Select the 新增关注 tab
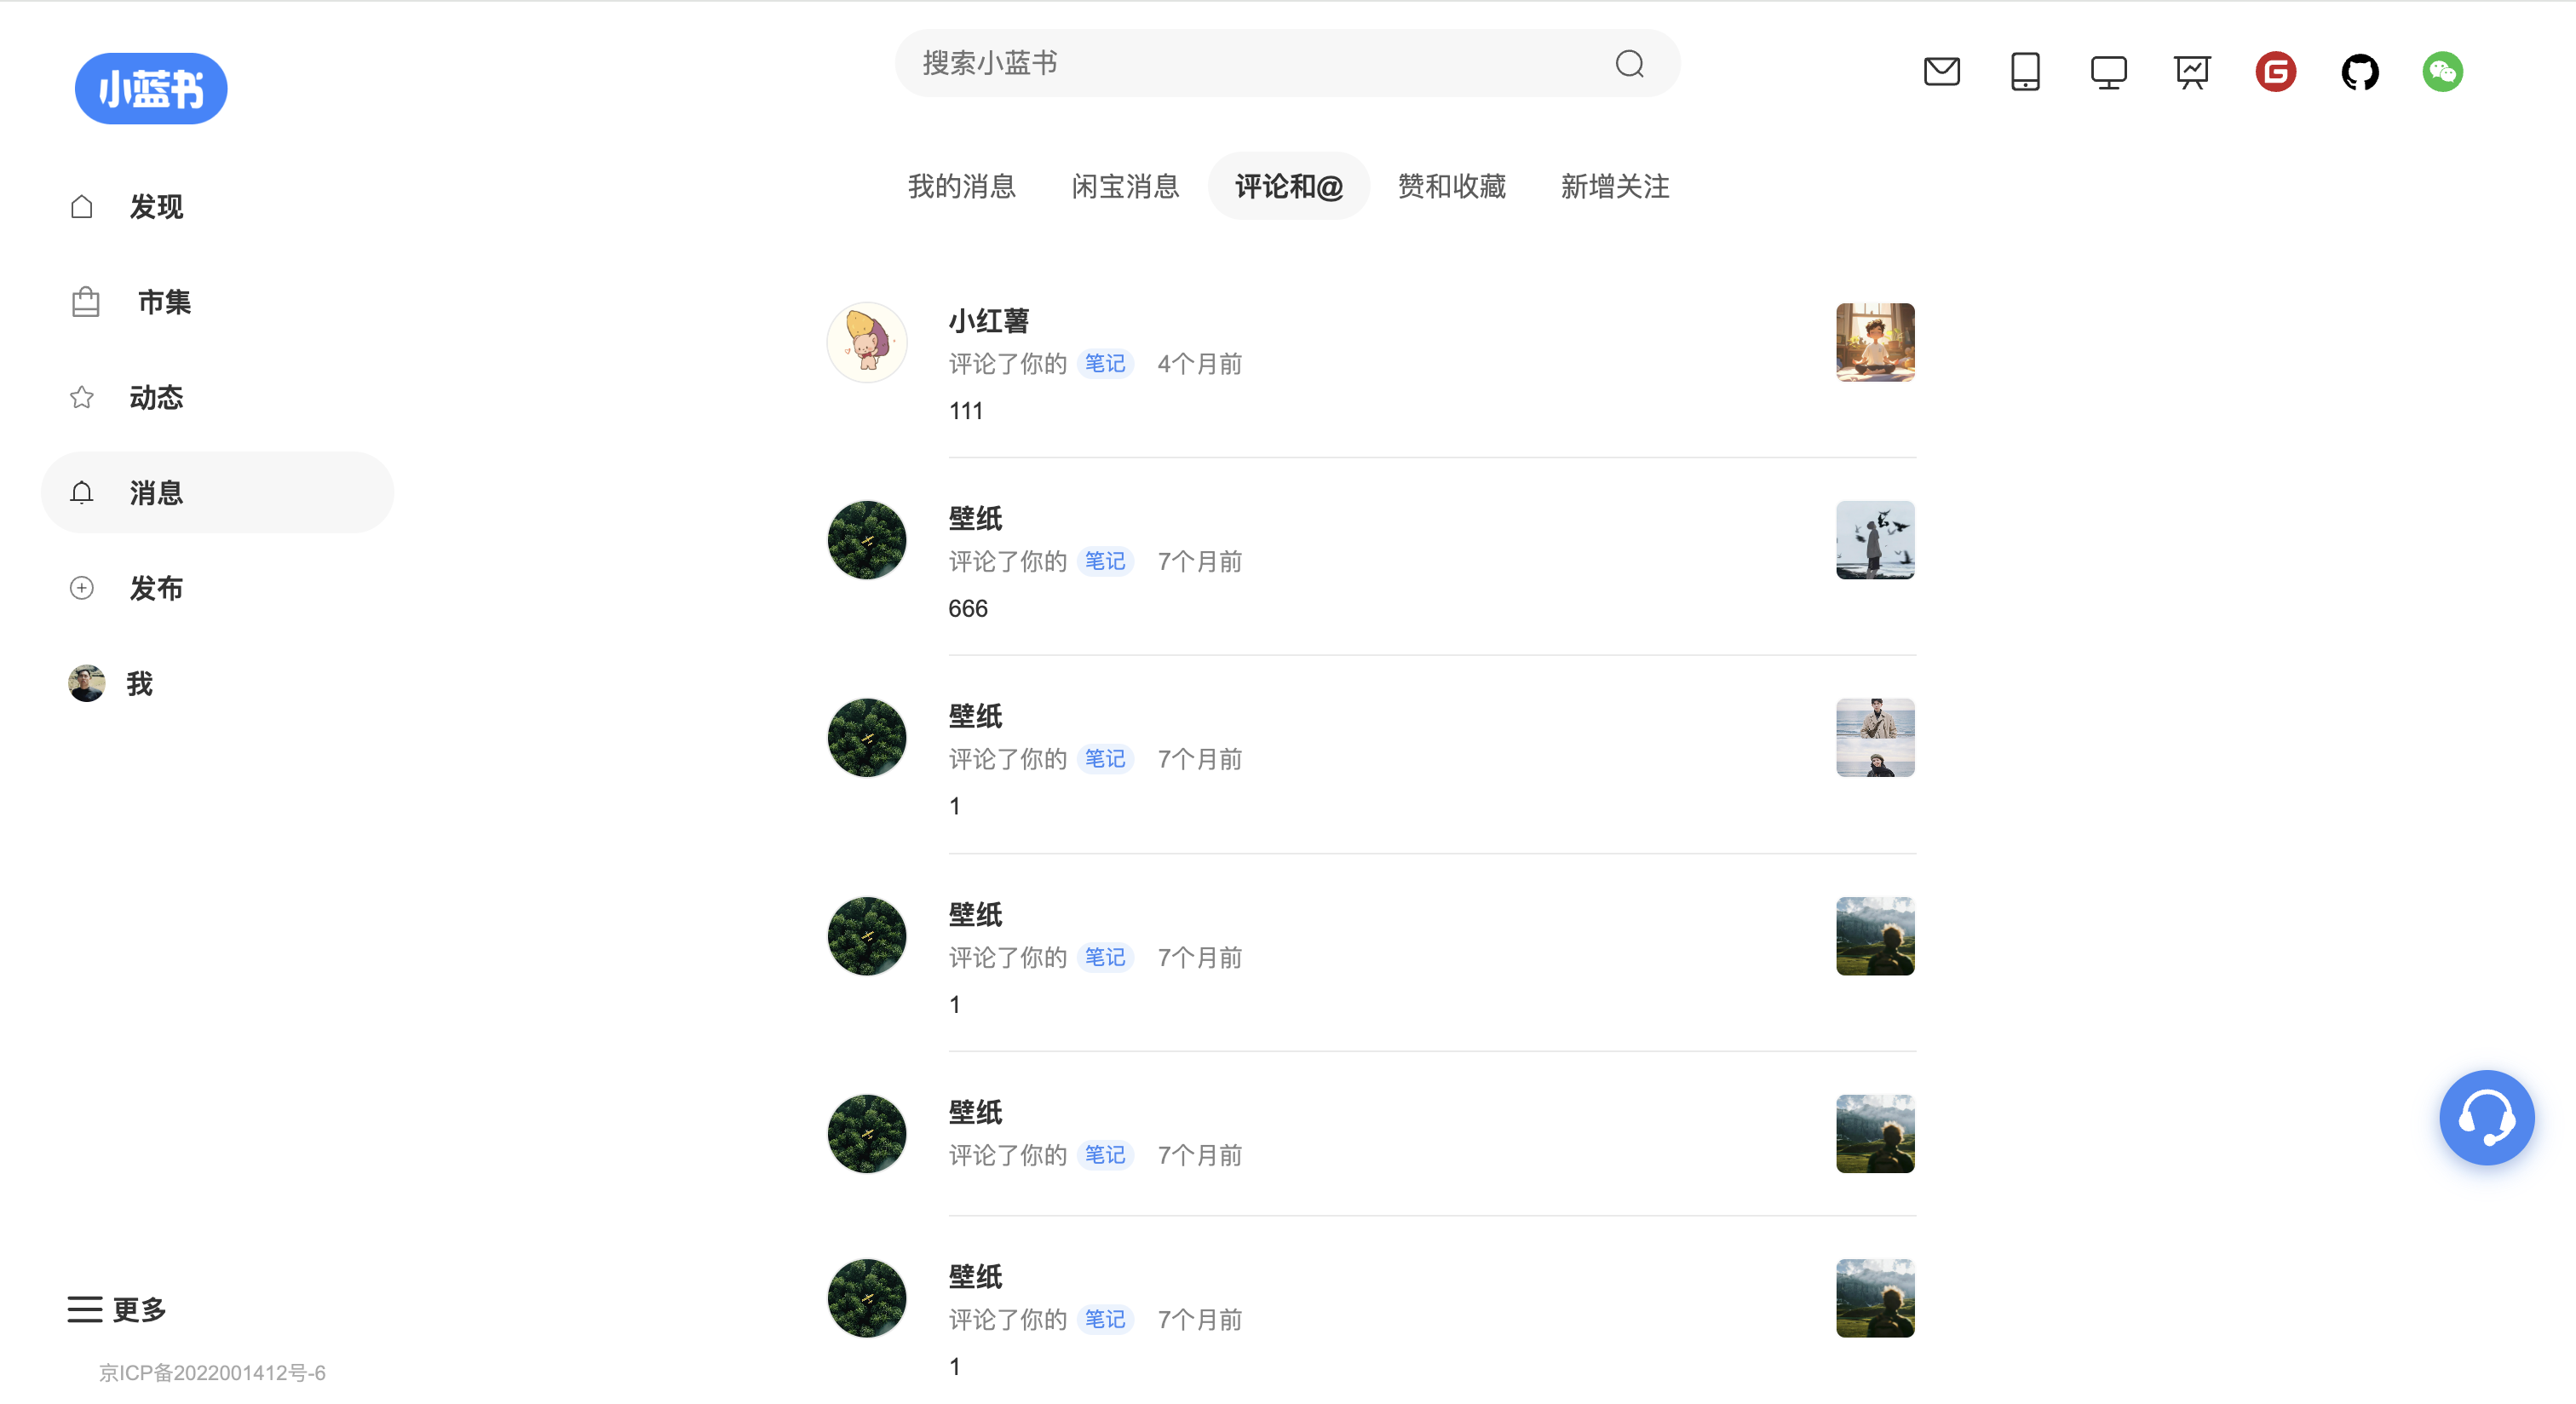Screen dimensions: 2576x1404 point(1614,187)
